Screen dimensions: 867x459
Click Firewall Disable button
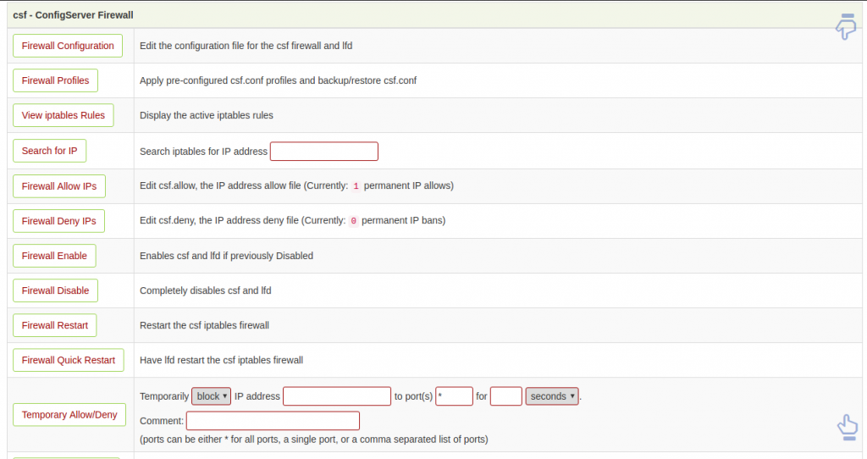[x=55, y=290]
